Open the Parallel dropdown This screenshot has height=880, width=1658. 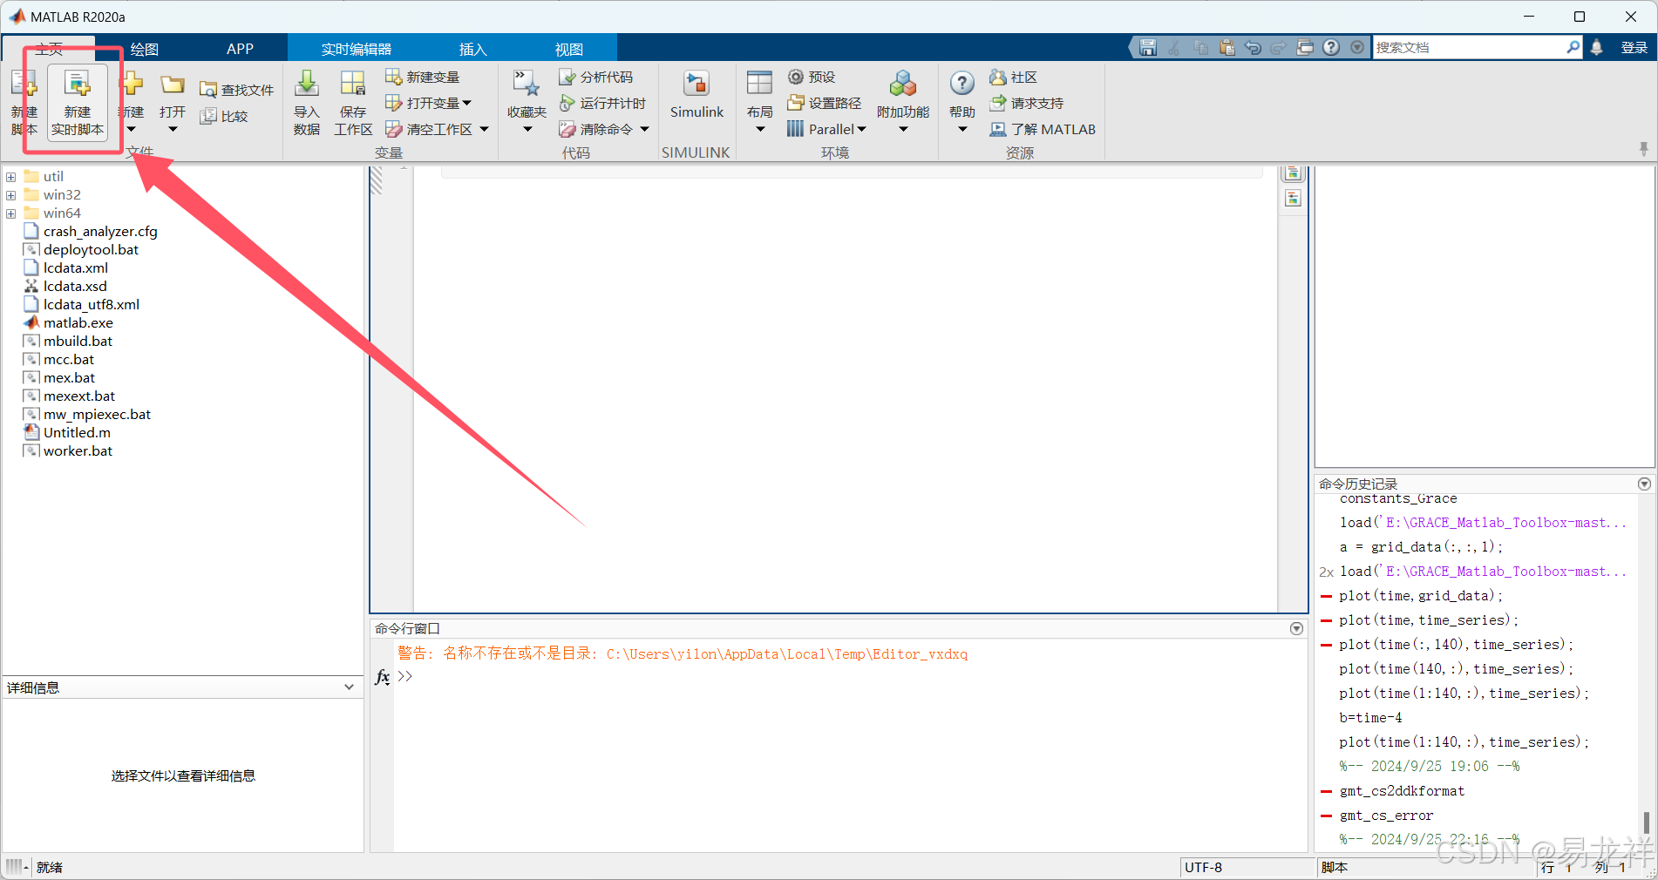[x=826, y=129]
